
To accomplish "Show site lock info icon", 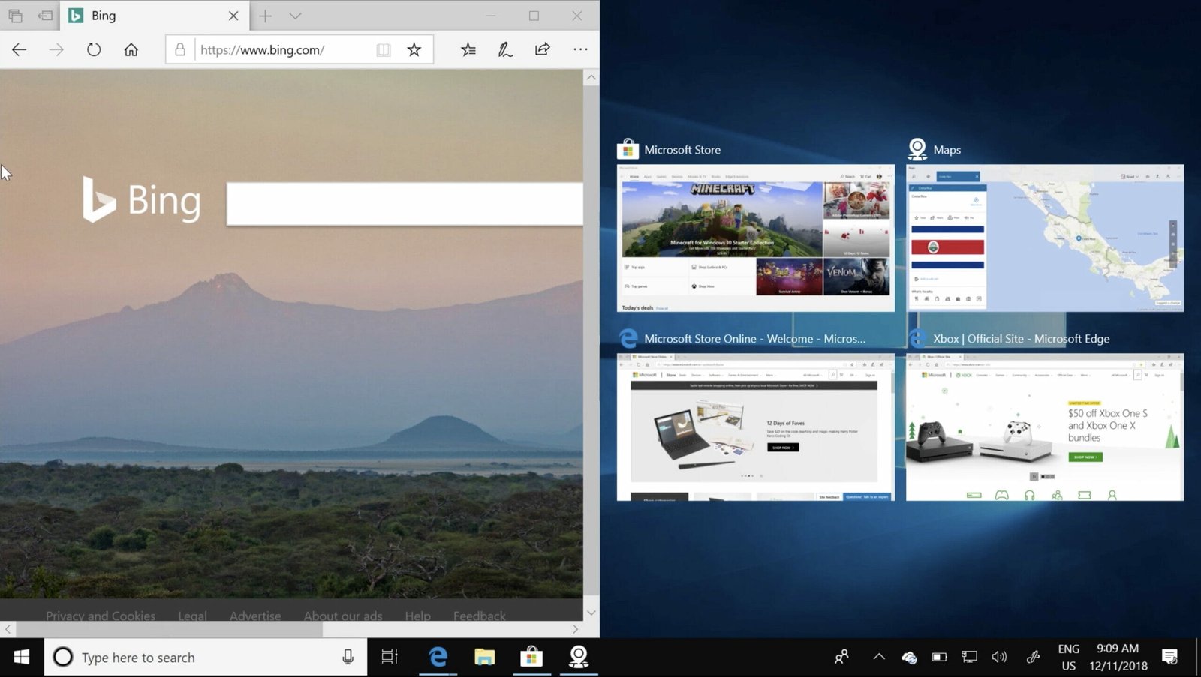I will pyautogui.click(x=180, y=49).
